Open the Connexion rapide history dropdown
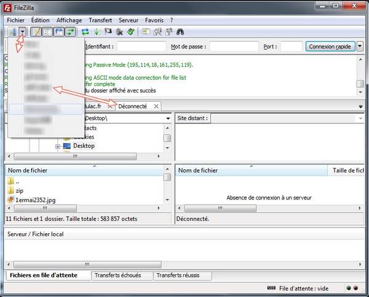Image resolution: width=369 pixels, height=297 pixels. coord(360,47)
